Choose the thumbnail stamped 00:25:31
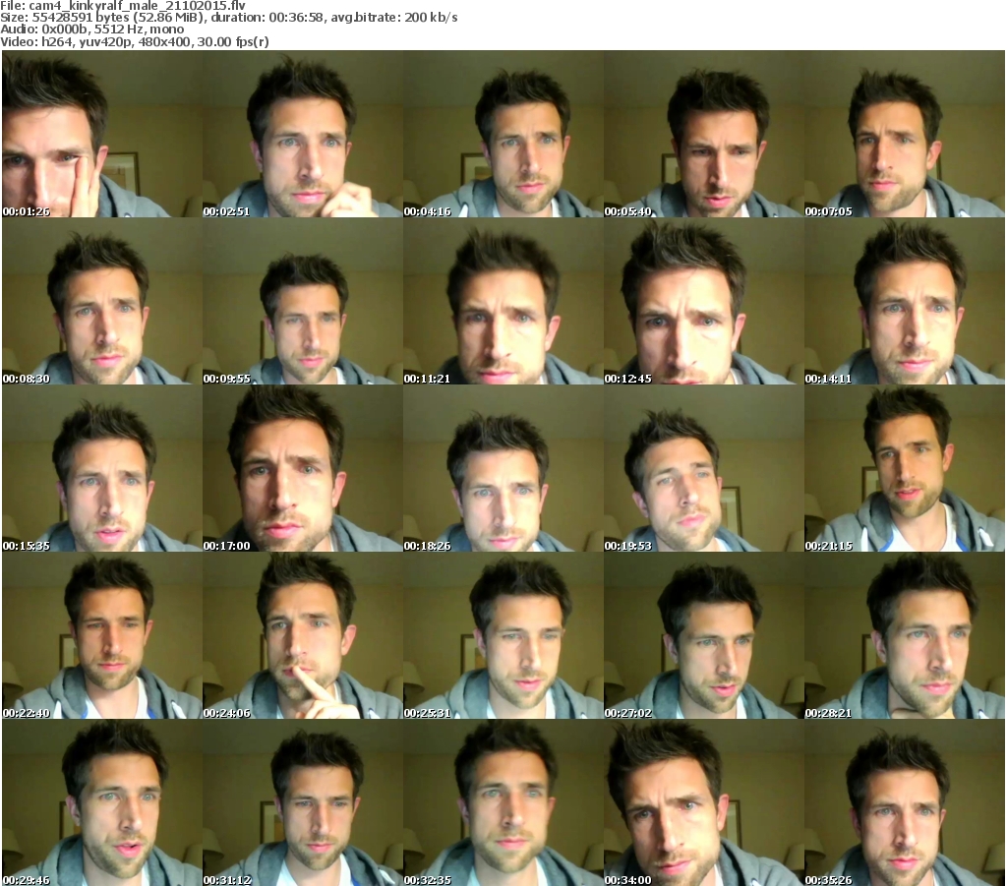The image size is (1007, 886). tap(503, 635)
